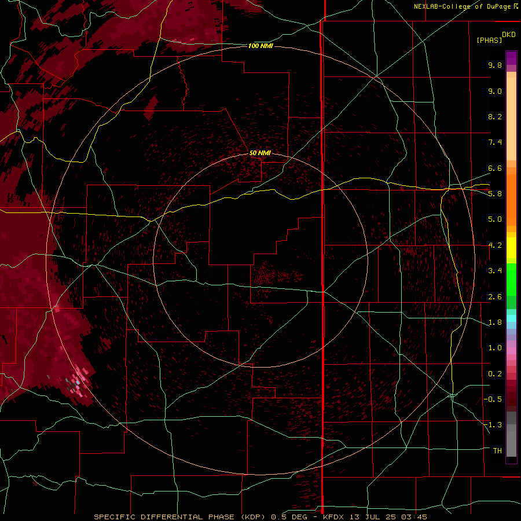521x521 pixels.
Task: Click the 1.8 scale value
Action: [495, 322]
